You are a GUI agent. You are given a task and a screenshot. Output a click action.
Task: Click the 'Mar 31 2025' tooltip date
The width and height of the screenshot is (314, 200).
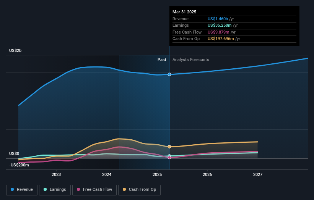[184, 12]
